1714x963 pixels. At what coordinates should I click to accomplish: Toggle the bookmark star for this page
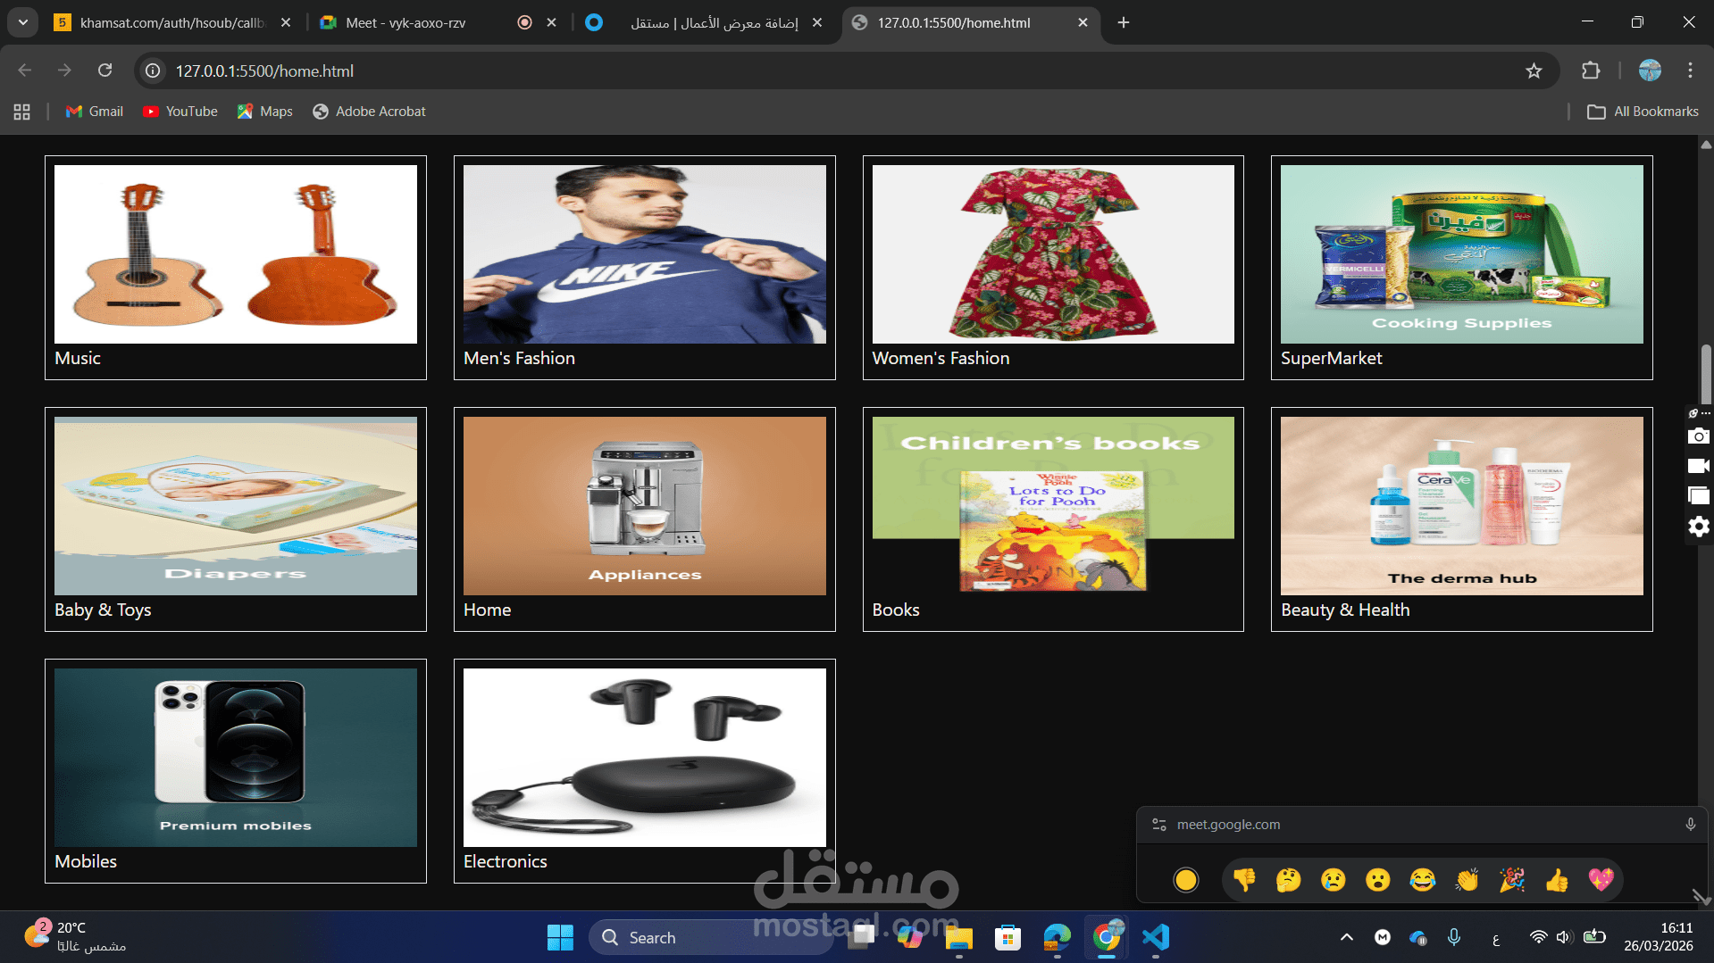[x=1534, y=71]
